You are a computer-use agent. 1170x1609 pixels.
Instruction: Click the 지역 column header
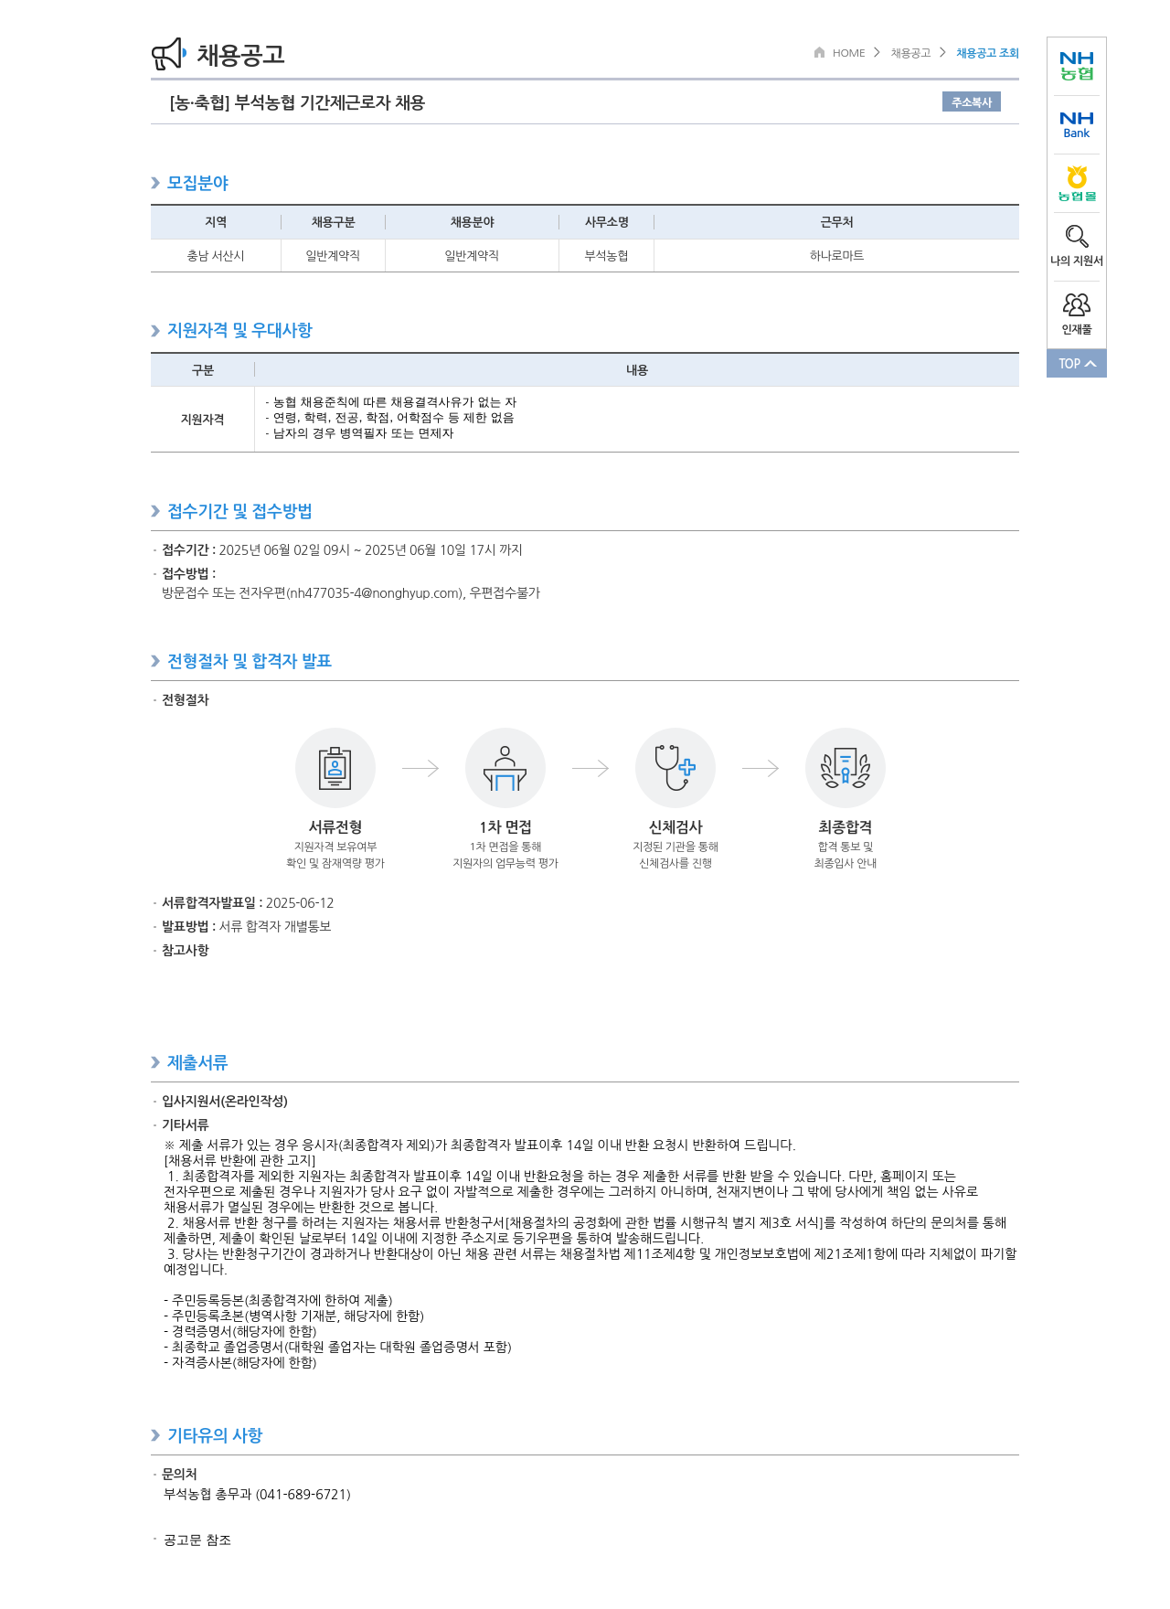pyautogui.click(x=216, y=222)
